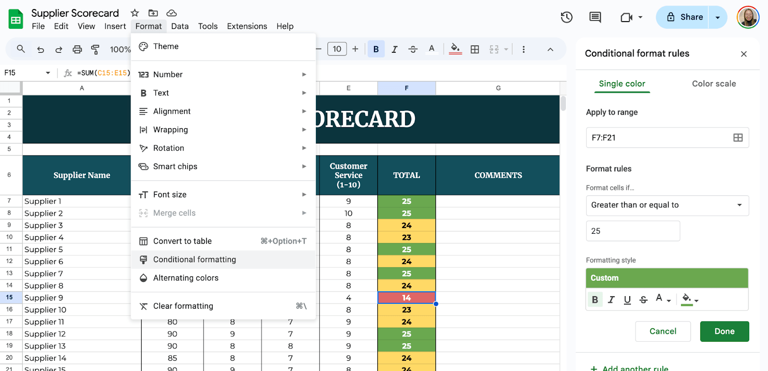
Task: Switch to the Color scale tab
Action: click(713, 84)
